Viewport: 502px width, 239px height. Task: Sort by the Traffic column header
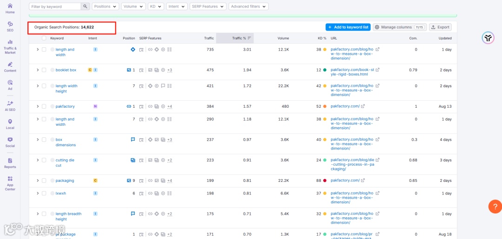209,39
